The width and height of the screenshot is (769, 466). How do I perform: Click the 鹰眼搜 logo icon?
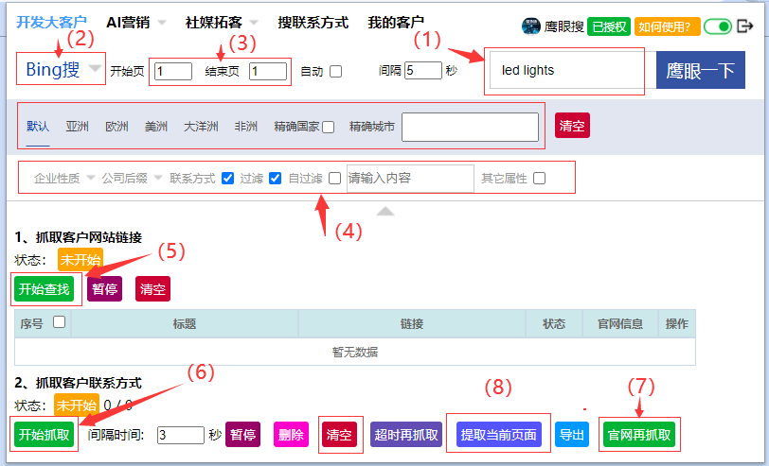pyautogui.click(x=530, y=26)
